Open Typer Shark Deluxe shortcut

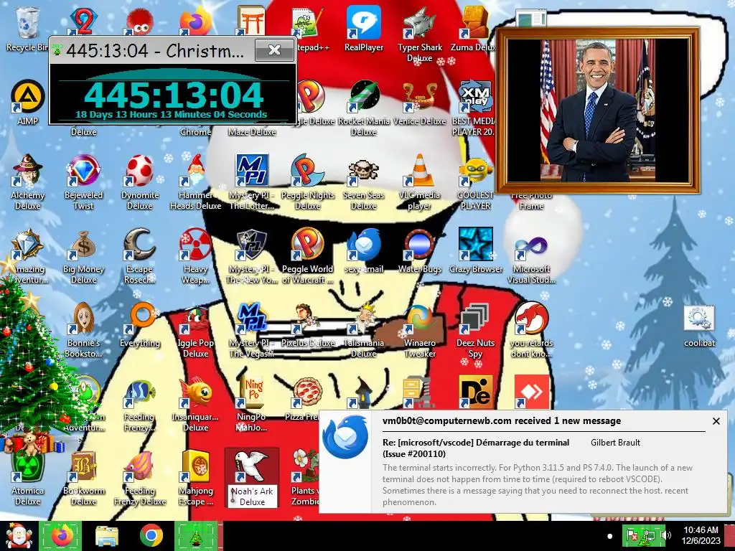coord(419,34)
